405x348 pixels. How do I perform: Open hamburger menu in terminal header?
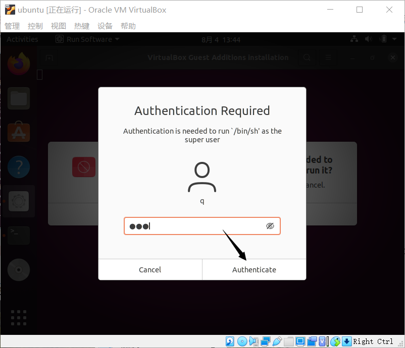(328, 57)
